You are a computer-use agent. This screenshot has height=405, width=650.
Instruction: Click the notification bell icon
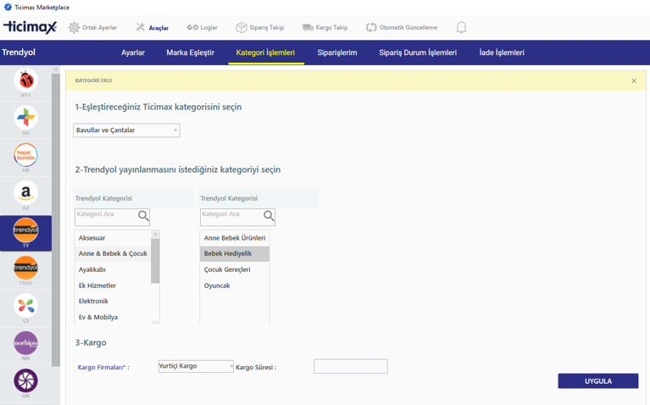tap(461, 27)
